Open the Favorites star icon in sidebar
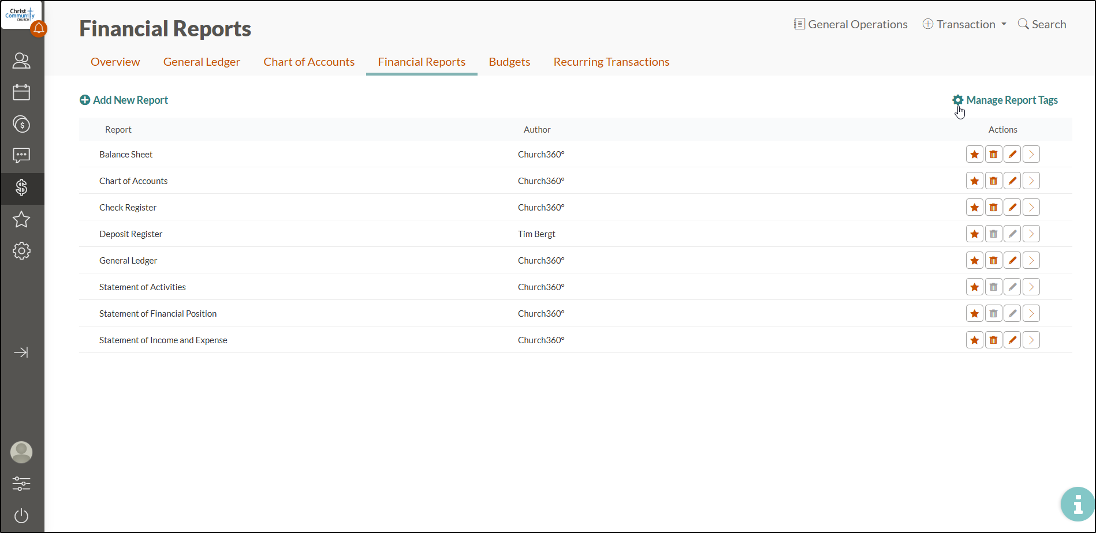This screenshot has width=1096, height=533. tap(21, 219)
